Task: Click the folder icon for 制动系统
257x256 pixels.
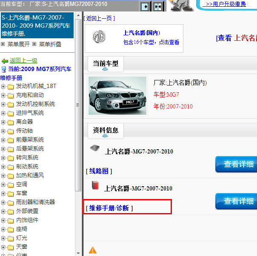Action: point(11,167)
